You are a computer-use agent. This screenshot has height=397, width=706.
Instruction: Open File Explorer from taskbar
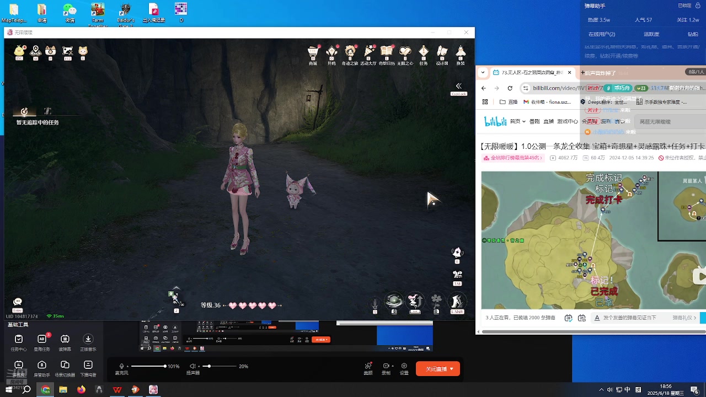click(x=63, y=390)
